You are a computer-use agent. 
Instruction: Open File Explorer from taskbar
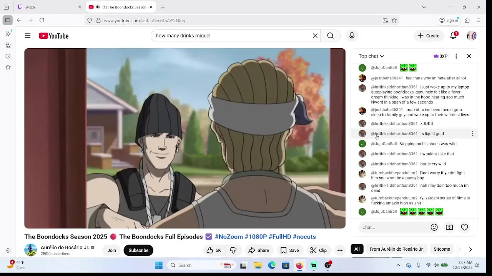(258, 265)
